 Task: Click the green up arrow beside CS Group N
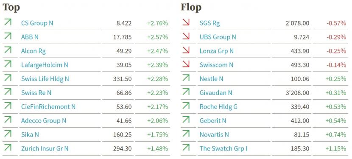click(x=8, y=22)
